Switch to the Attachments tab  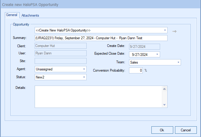click(30, 15)
